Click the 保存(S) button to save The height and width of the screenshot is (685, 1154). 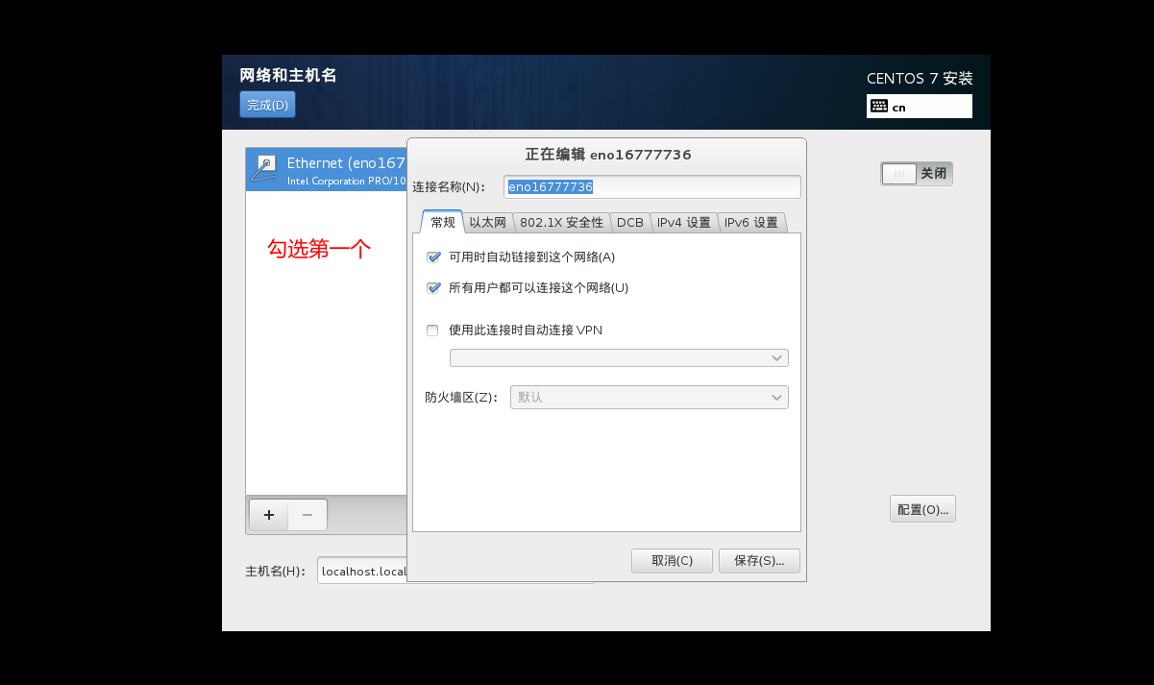pos(759,560)
